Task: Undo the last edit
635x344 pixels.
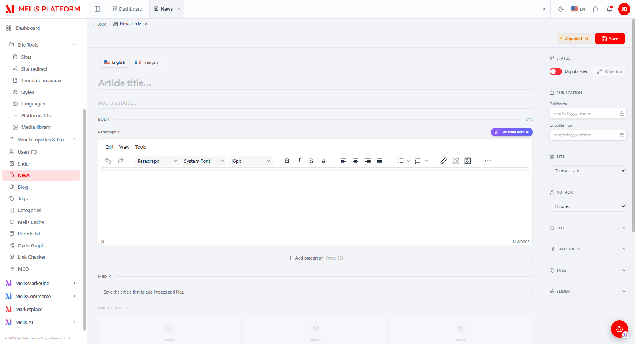Action: [x=108, y=161]
